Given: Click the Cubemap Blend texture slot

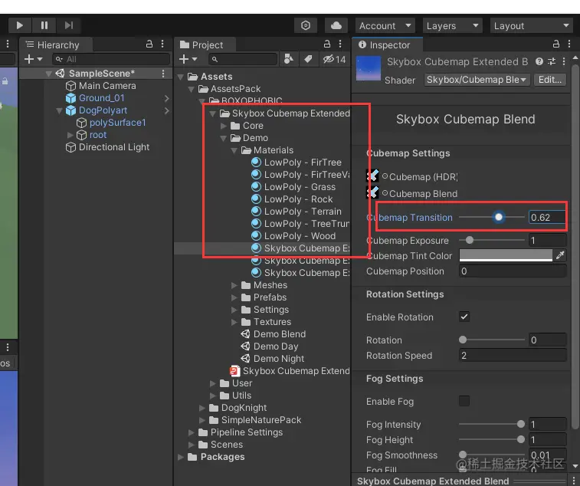Looking at the screenshot, I should pyautogui.click(x=372, y=192).
